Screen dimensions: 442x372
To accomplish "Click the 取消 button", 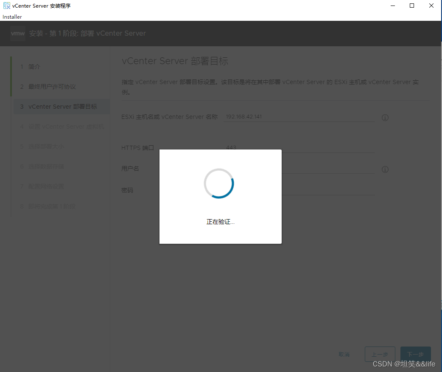I will [x=344, y=354].
